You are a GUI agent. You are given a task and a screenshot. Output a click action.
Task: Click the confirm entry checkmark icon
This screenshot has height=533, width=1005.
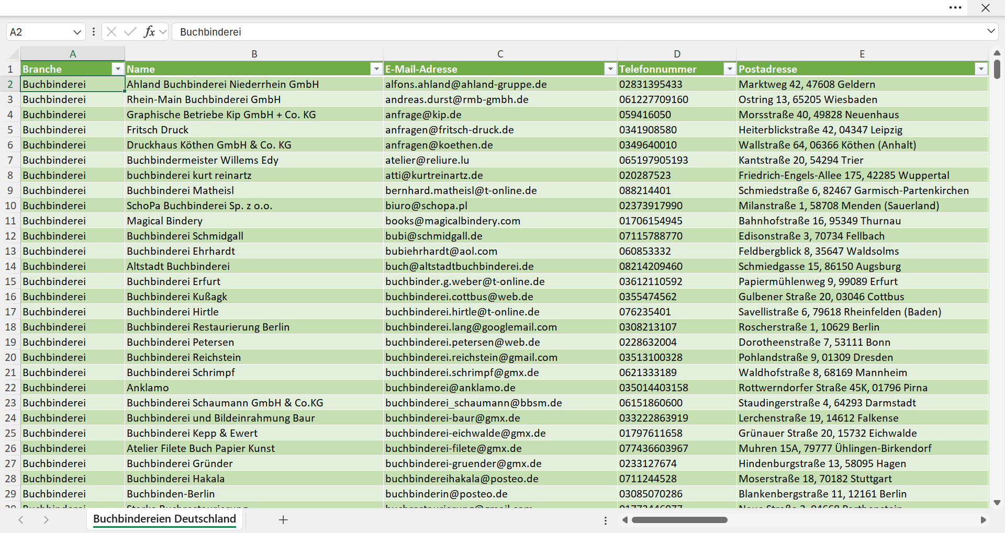130,32
